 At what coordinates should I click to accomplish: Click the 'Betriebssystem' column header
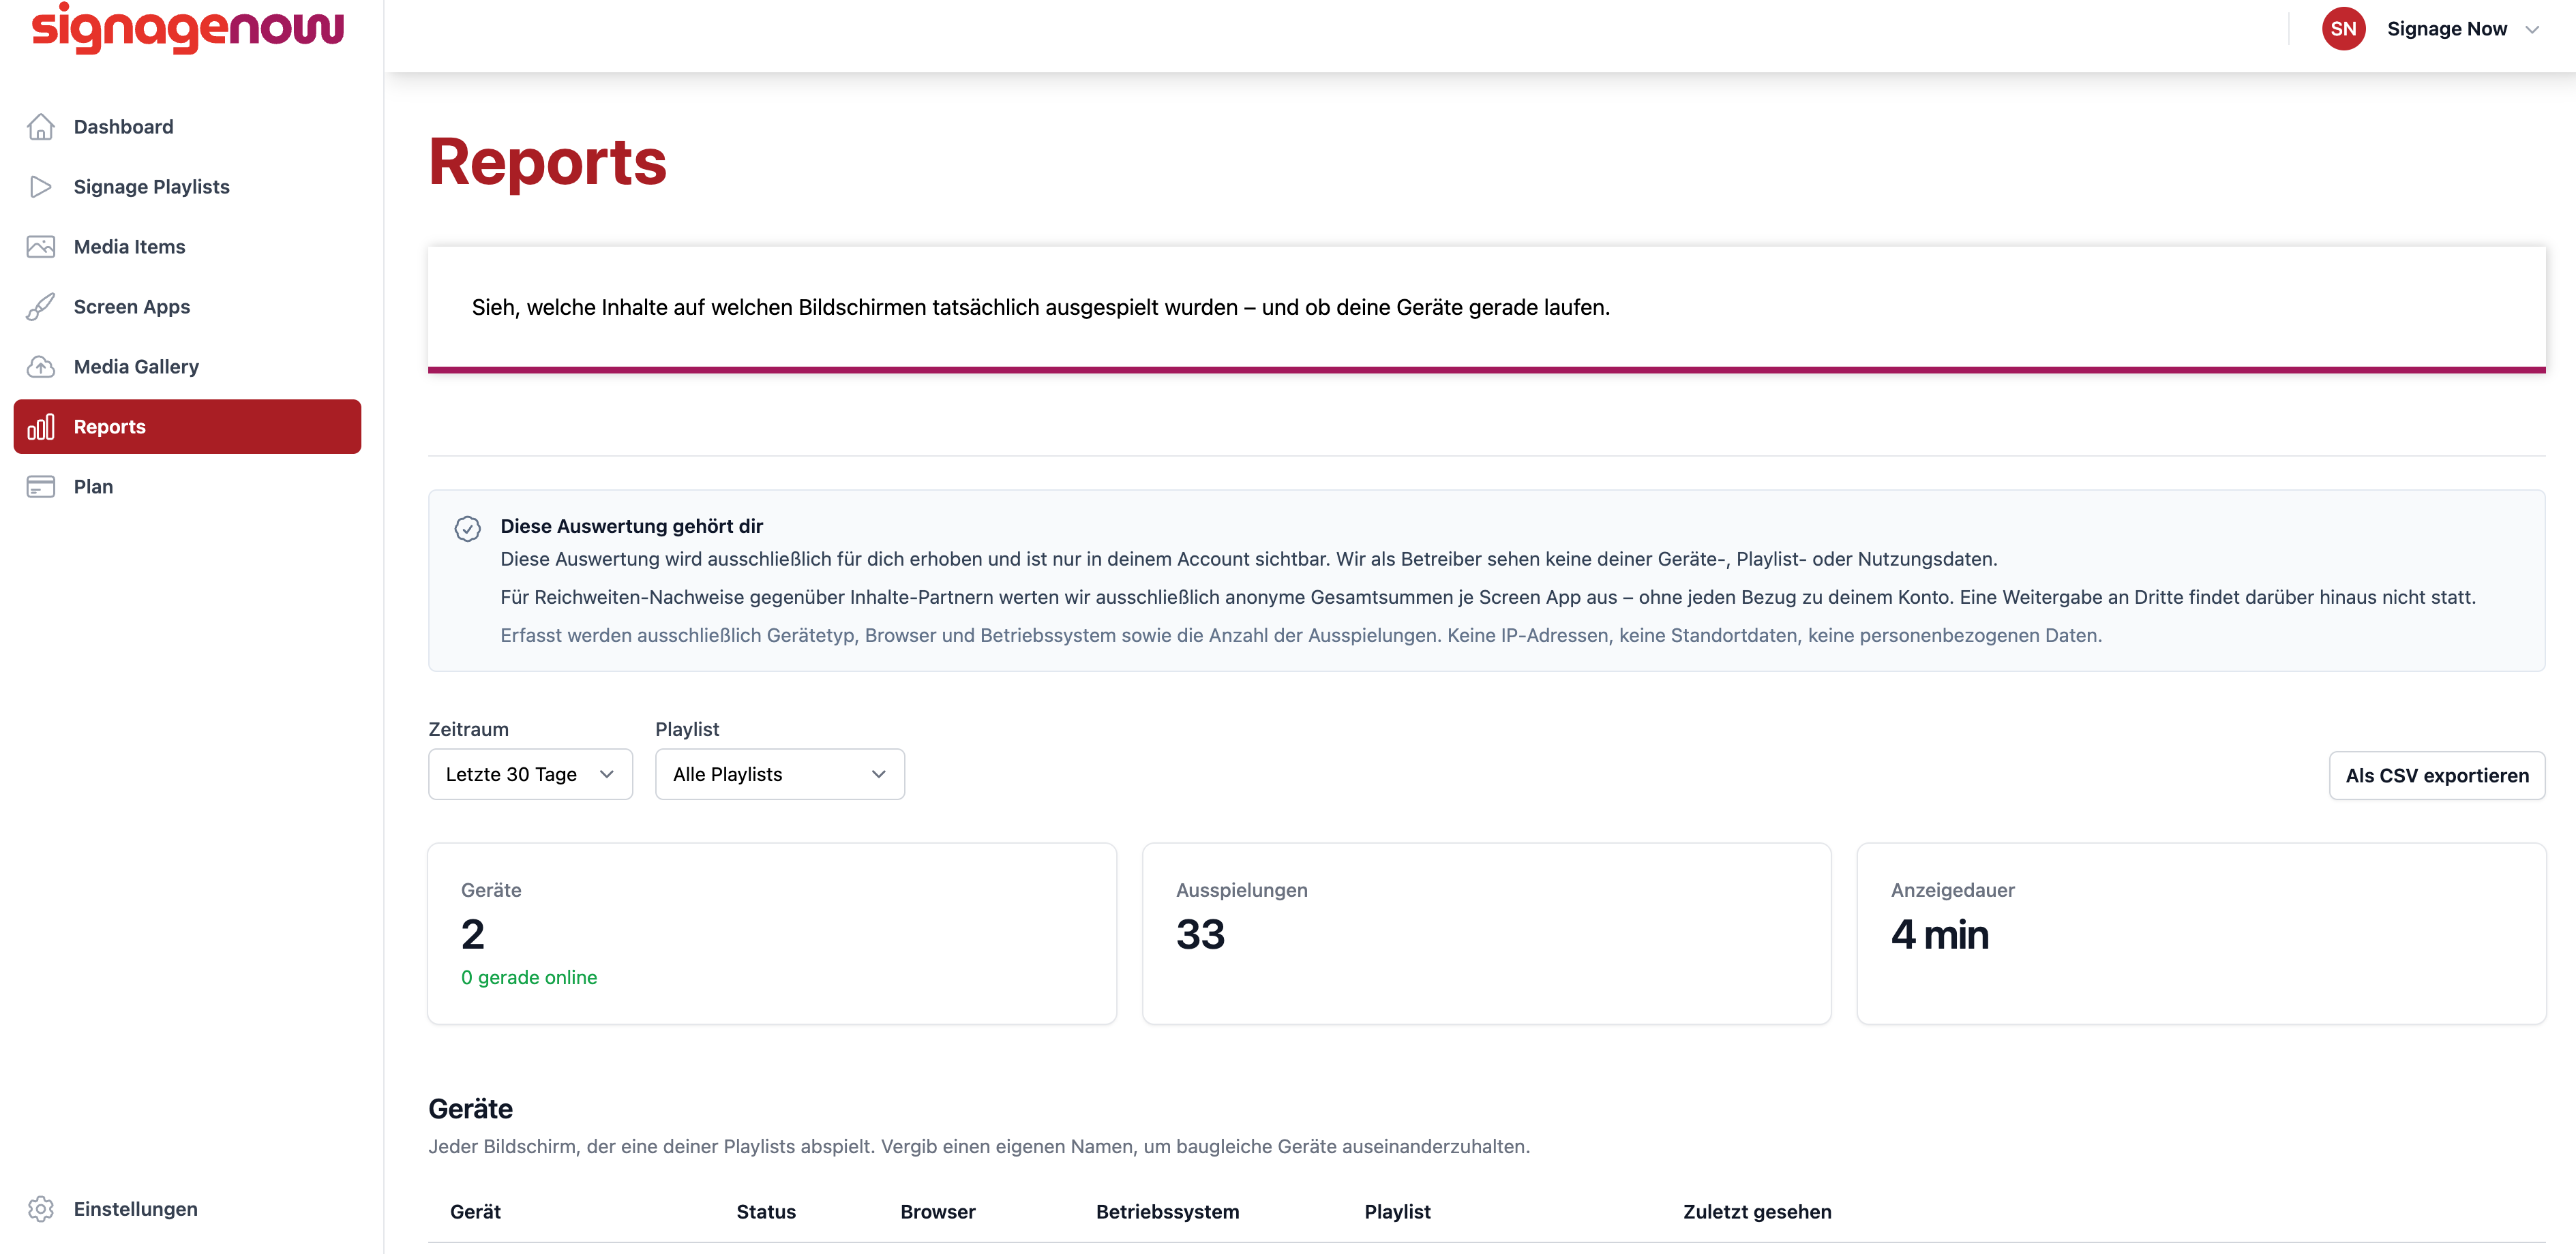1167,1212
